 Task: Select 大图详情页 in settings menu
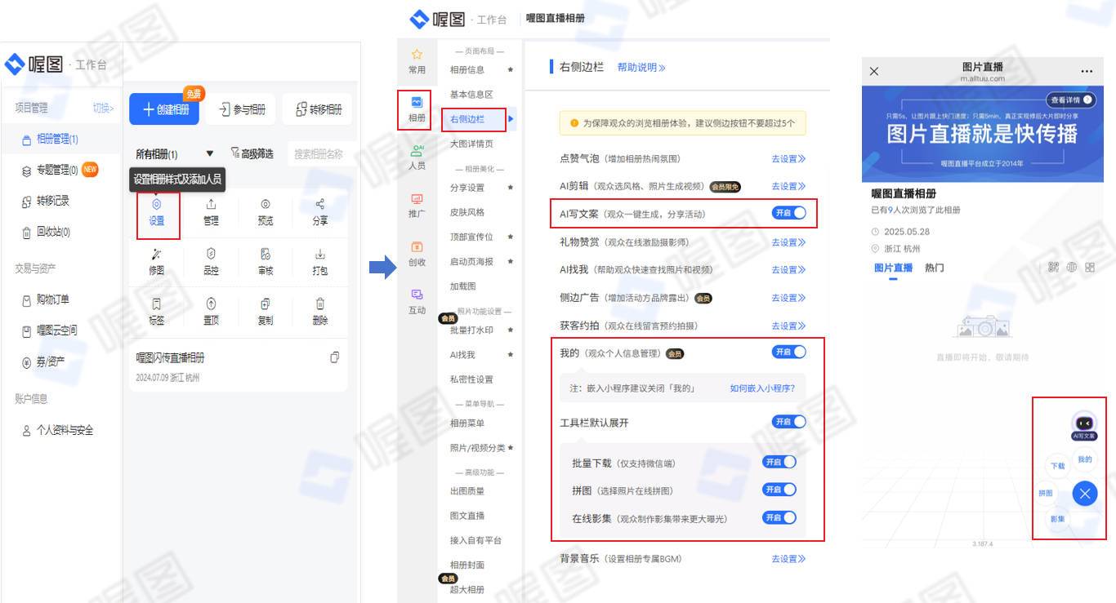471,144
